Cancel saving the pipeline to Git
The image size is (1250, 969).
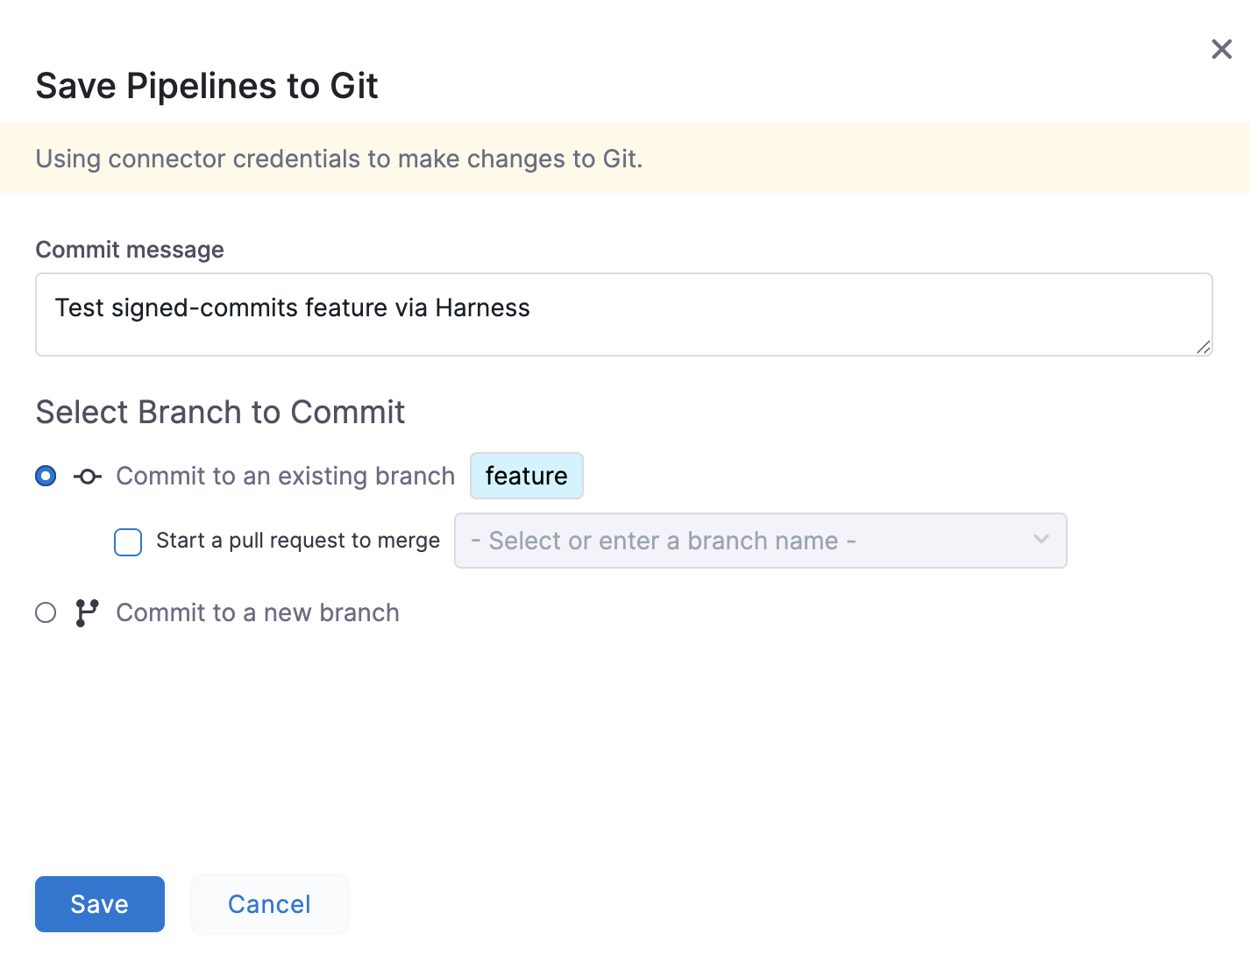[x=269, y=904]
